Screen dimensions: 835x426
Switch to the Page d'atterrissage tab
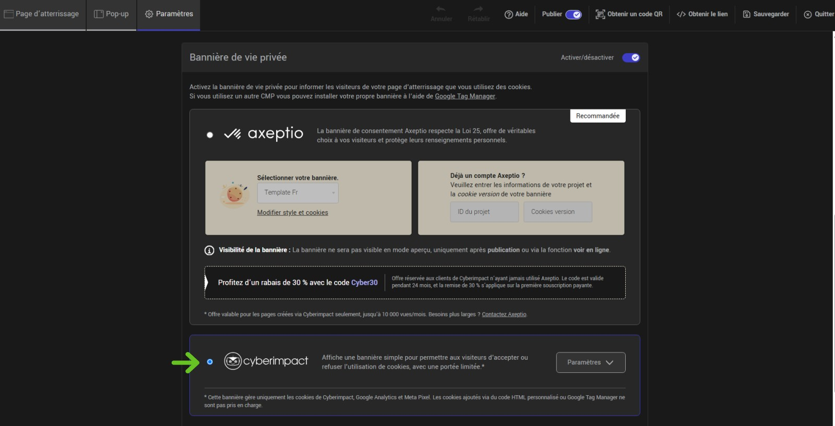(42, 14)
